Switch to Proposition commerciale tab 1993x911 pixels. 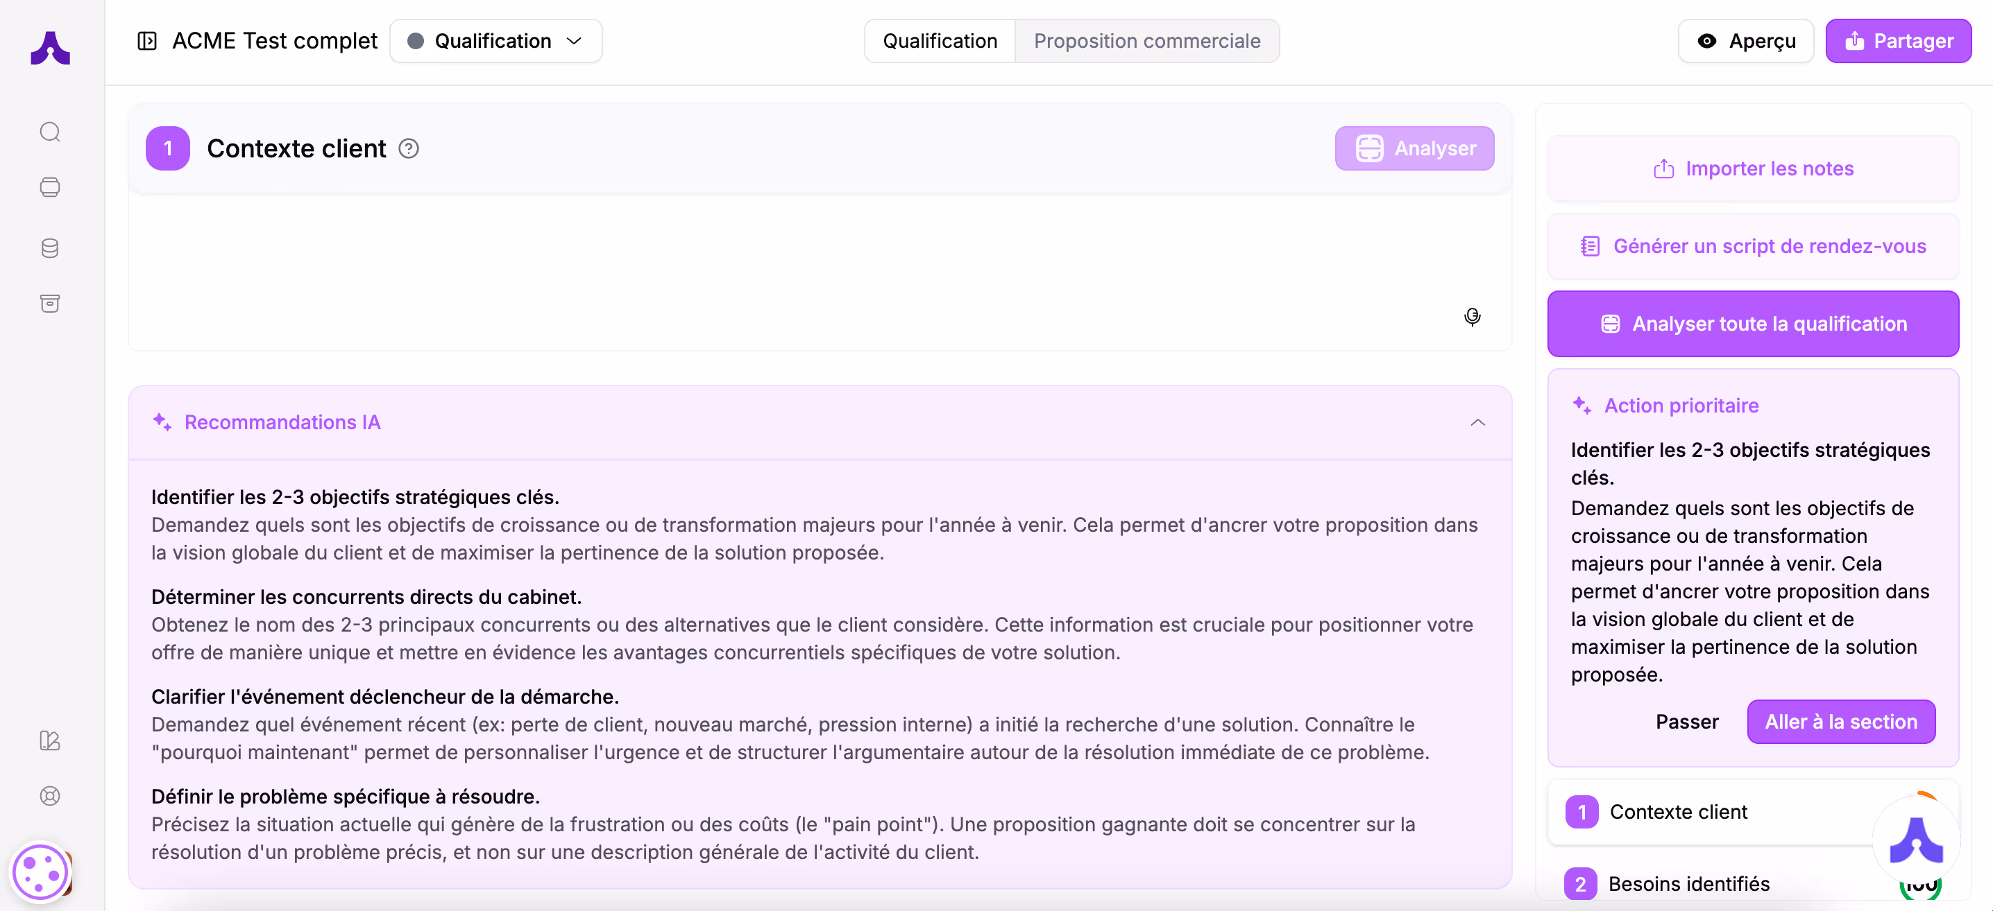(1146, 41)
